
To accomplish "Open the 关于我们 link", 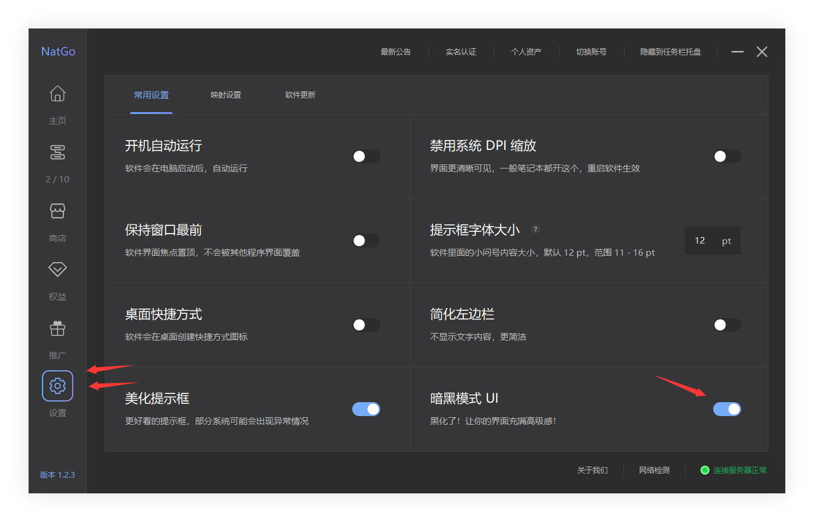I will click(x=593, y=470).
